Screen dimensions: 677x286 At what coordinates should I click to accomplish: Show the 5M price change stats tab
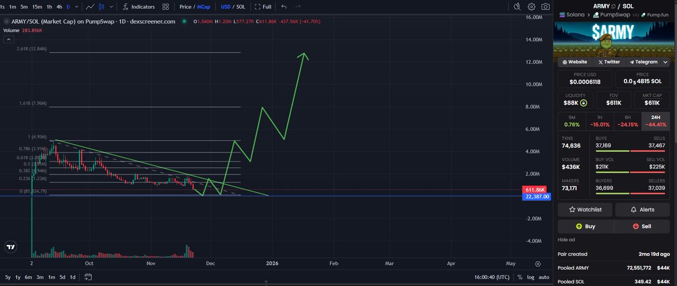[x=571, y=120]
